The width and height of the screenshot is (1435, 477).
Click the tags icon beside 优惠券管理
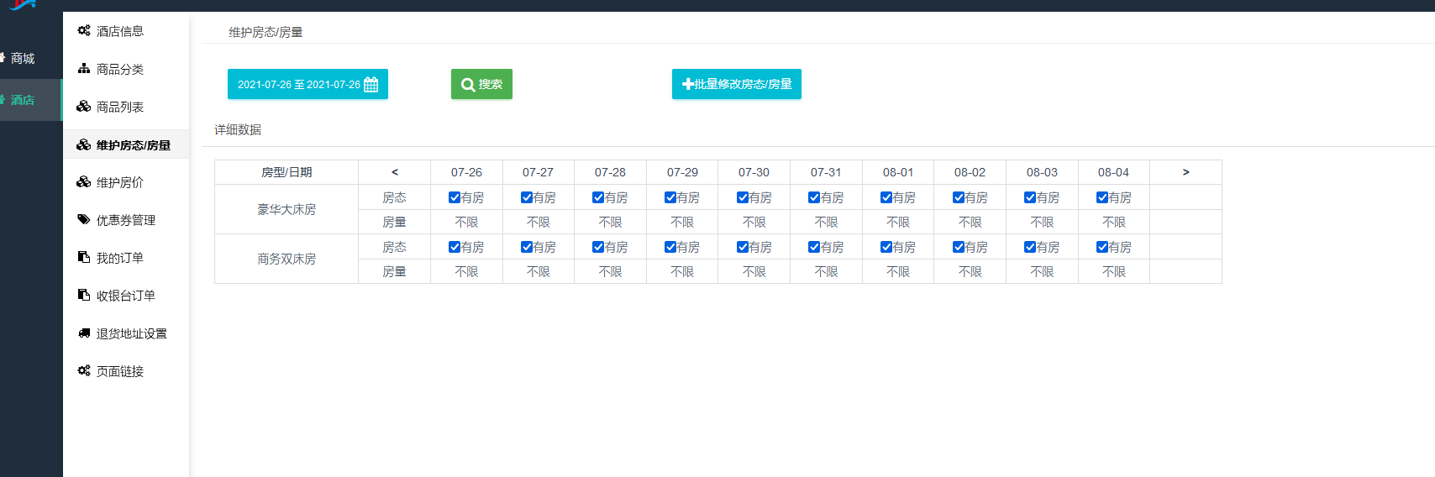(x=84, y=220)
